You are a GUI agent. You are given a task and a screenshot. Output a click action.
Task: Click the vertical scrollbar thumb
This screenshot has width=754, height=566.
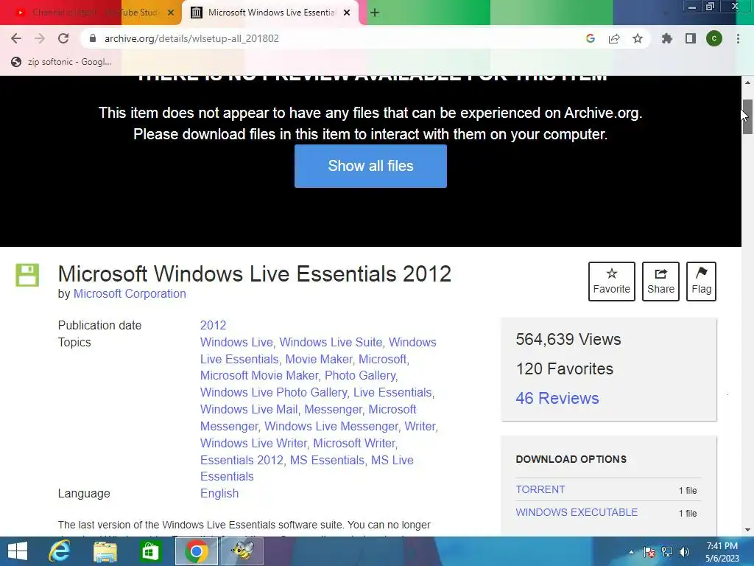(747, 117)
